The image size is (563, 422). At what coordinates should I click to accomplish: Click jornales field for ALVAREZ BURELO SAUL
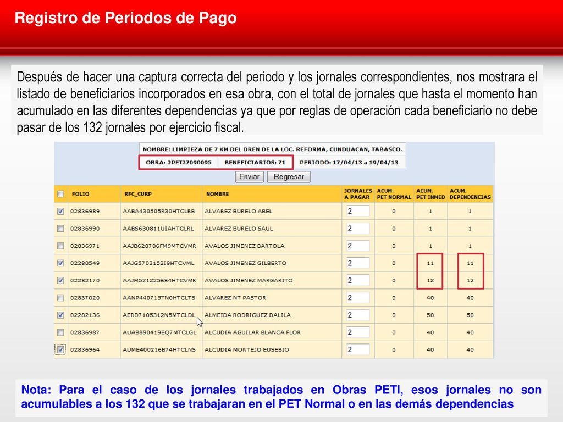(x=358, y=228)
